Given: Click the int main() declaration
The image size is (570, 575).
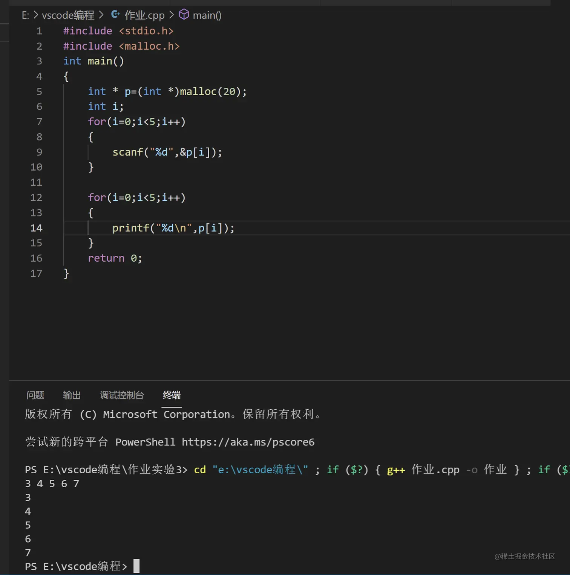Looking at the screenshot, I should [x=93, y=61].
